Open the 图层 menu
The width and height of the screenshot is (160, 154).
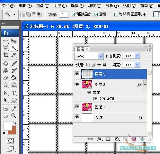(60, 6)
